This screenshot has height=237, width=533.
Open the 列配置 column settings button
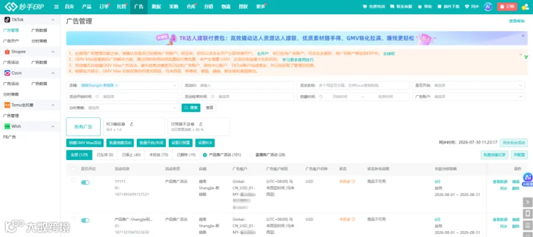[x=519, y=155]
